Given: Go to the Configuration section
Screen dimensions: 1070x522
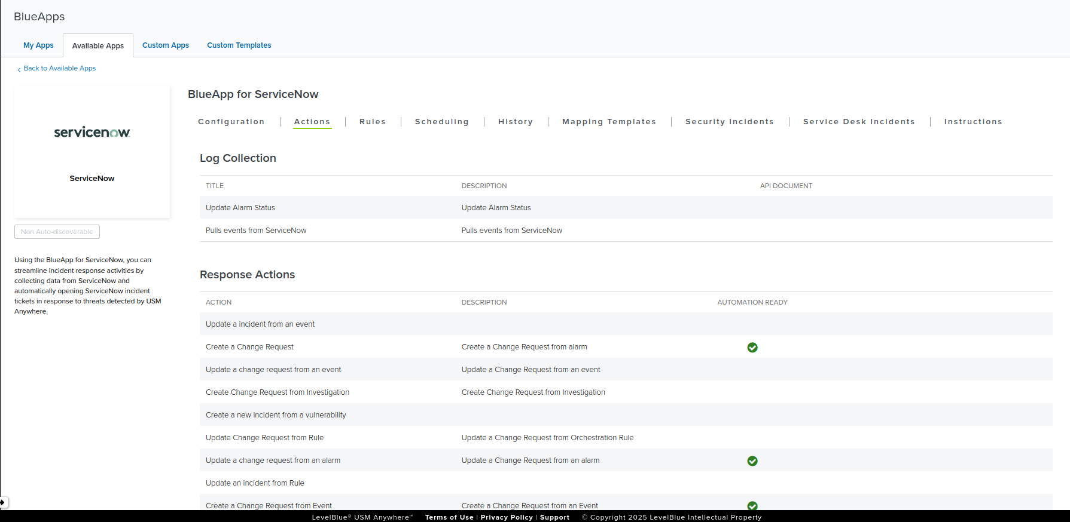Looking at the screenshot, I should 231,122.
